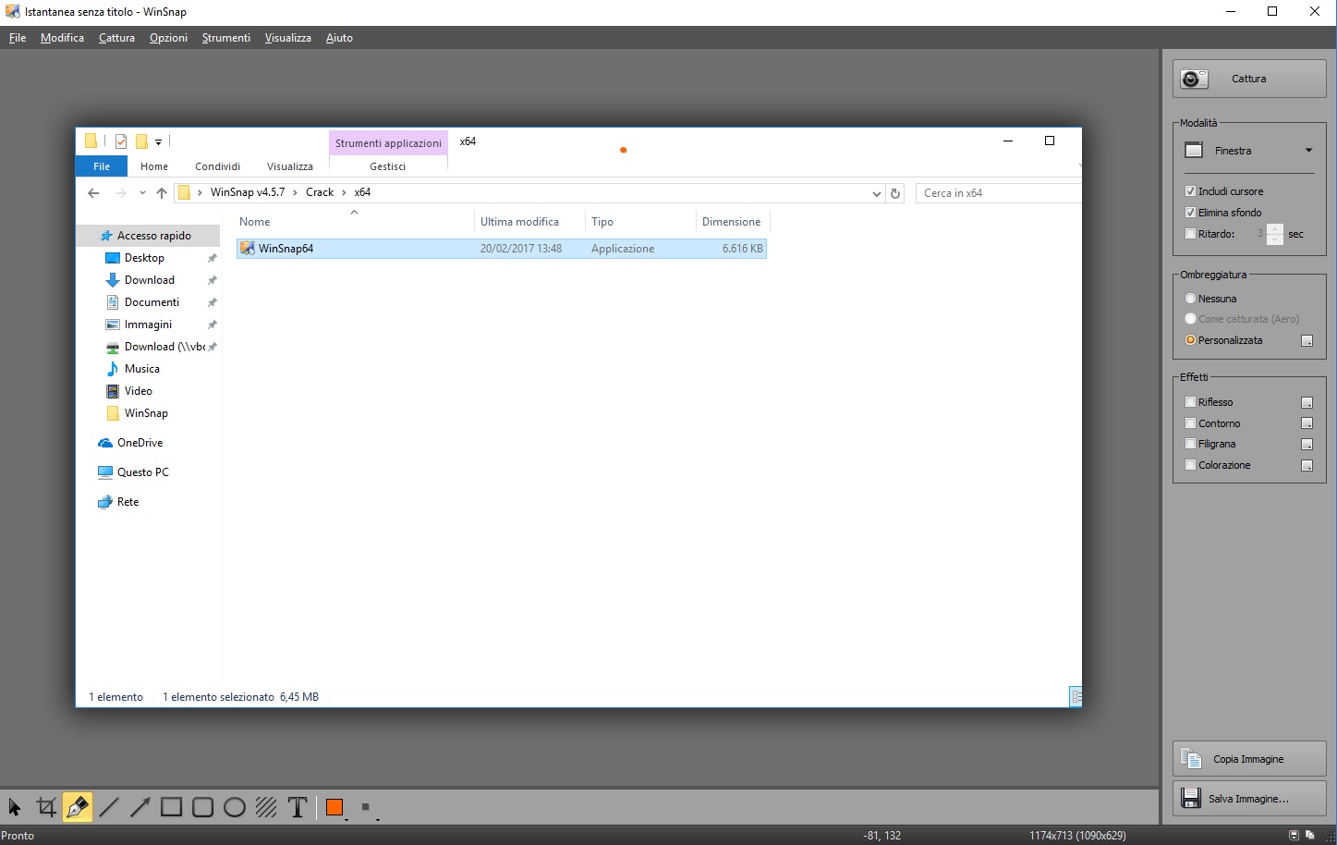
Task: Toggle the Includi cursore checkbox
Action: pyautogui.click(x=1190, y=191)
